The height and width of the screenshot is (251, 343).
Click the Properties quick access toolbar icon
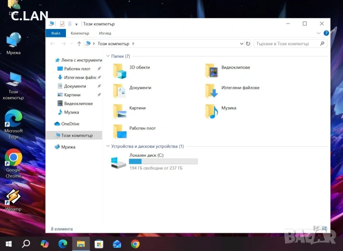62,24
